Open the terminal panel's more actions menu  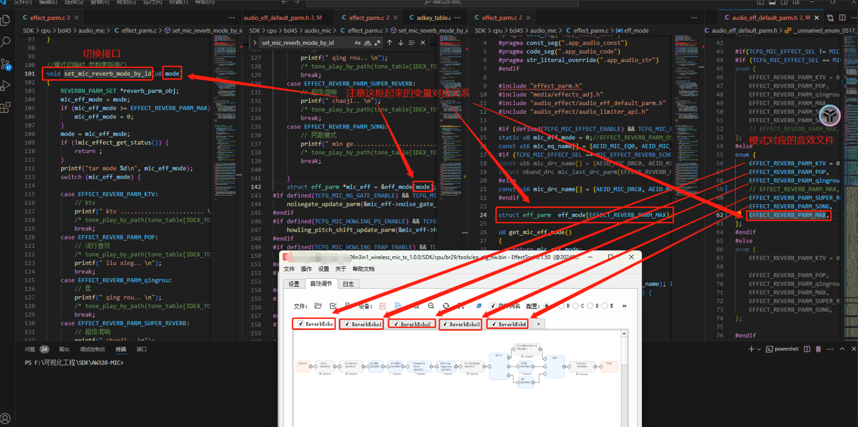(830, 349)
